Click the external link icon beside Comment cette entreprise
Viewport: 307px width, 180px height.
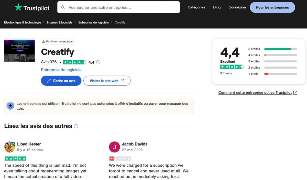coord(295,93)
